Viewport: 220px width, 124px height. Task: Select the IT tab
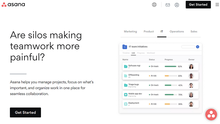pos(162,32)
